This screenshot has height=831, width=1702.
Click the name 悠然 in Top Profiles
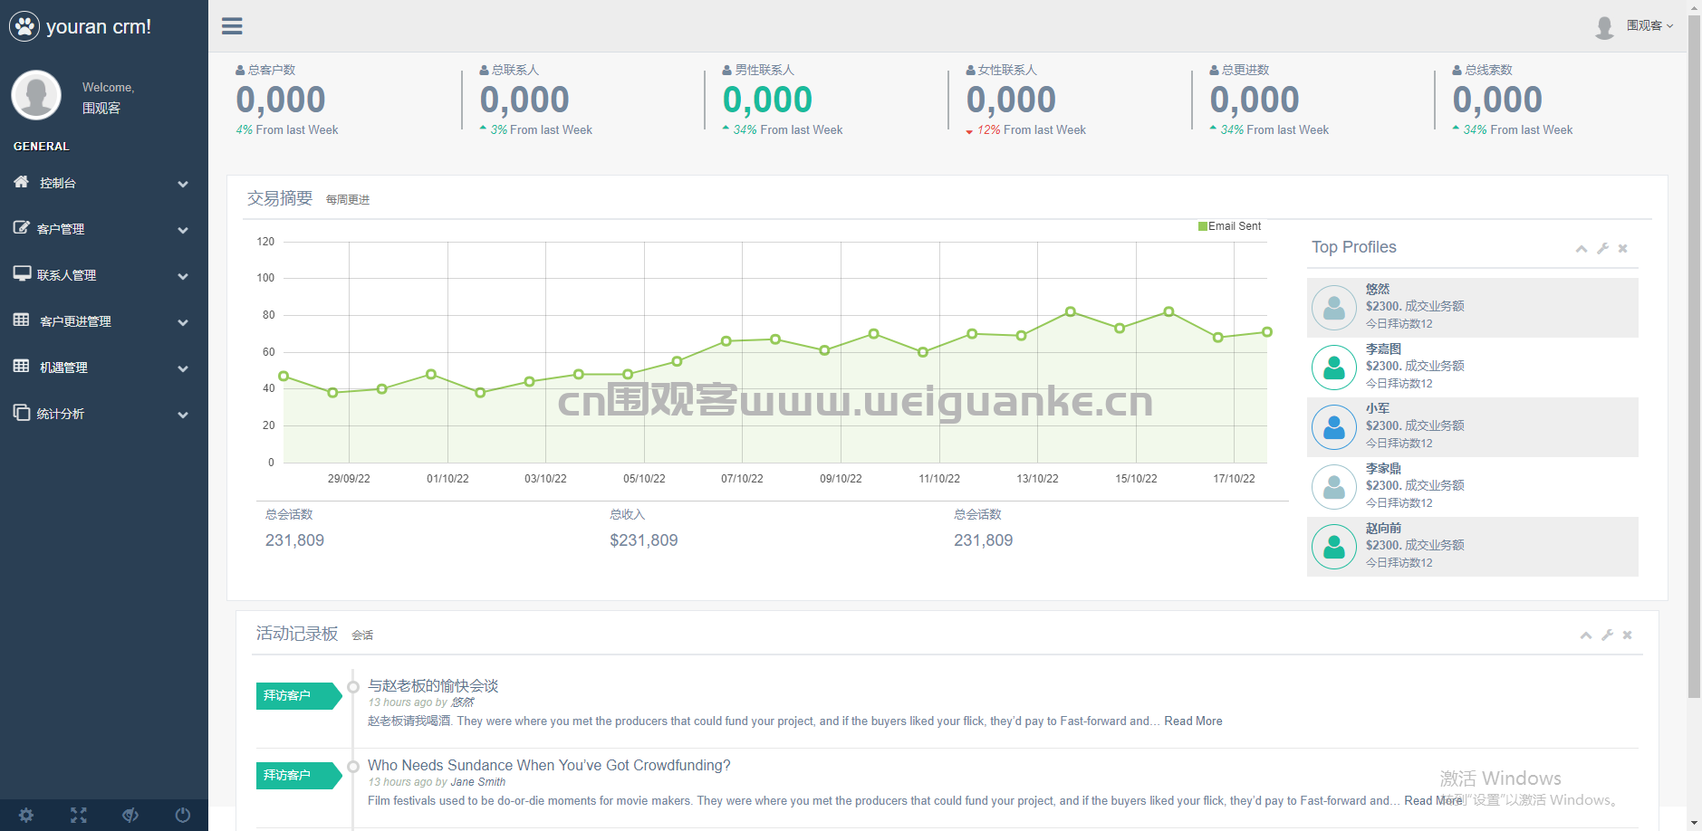point(1378,290)
